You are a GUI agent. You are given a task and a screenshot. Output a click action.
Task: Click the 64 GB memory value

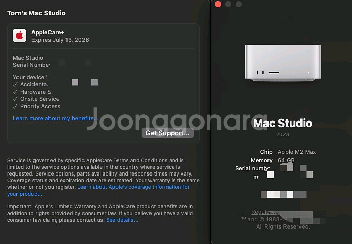click(286, 160)
